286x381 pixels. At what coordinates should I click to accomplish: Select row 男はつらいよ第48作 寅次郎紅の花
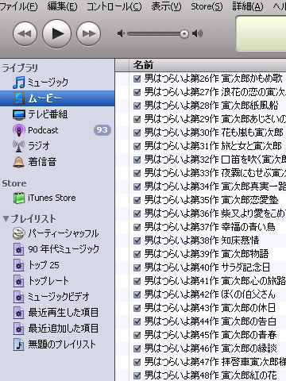click(x=201, y=375)
